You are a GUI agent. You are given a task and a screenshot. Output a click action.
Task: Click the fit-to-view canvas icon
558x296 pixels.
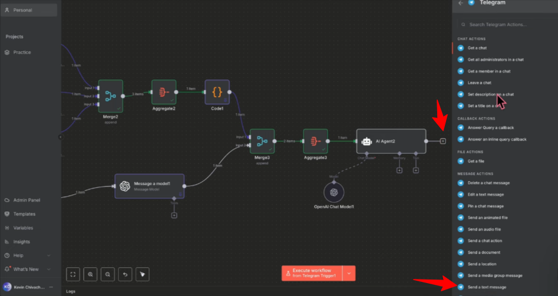(x=72, y=274)
